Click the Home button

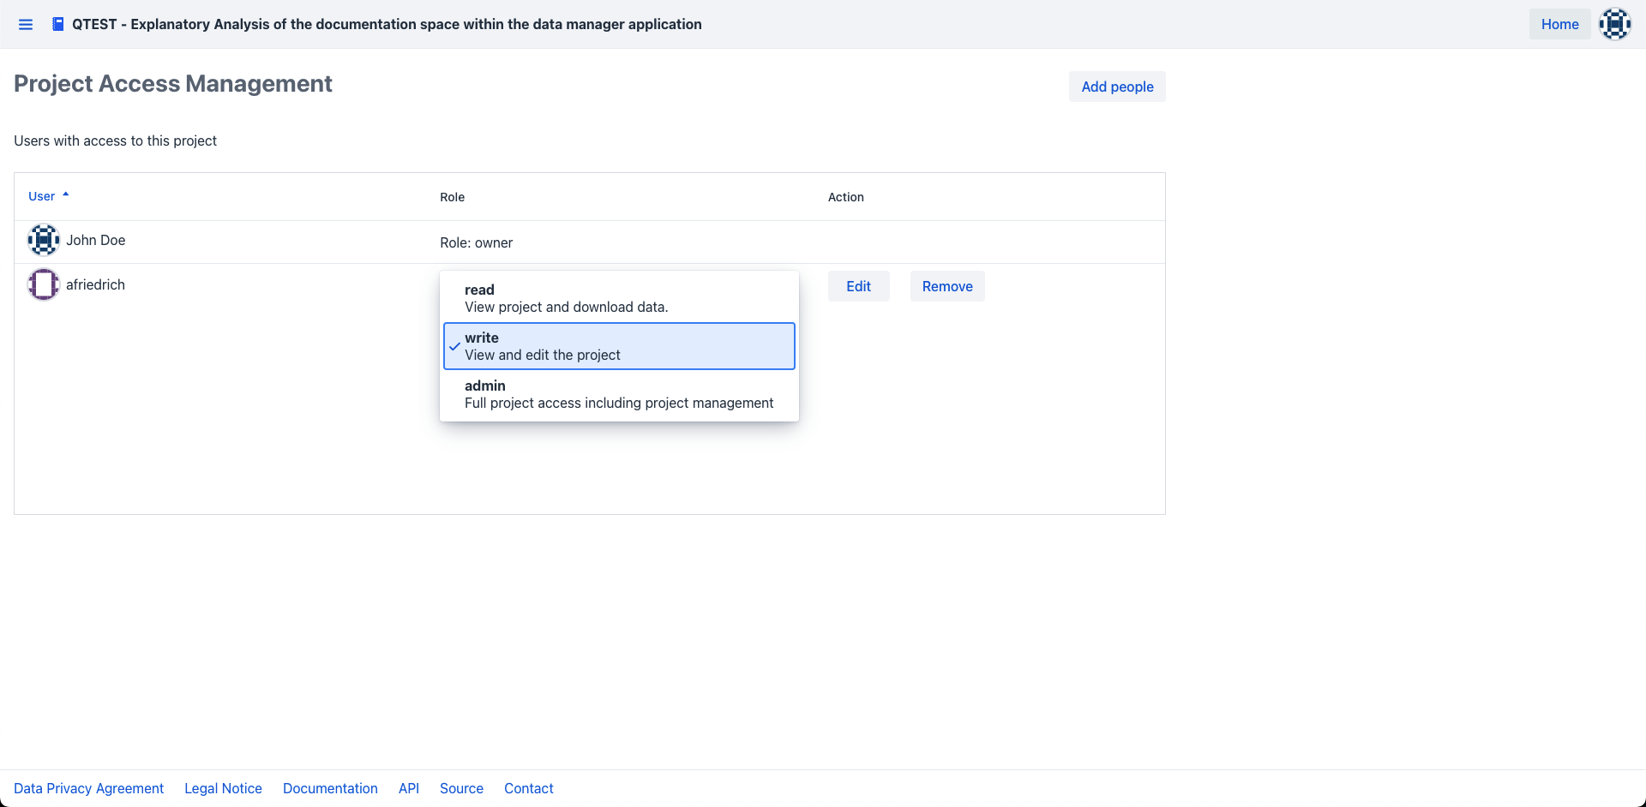(x=1559, y=24)
